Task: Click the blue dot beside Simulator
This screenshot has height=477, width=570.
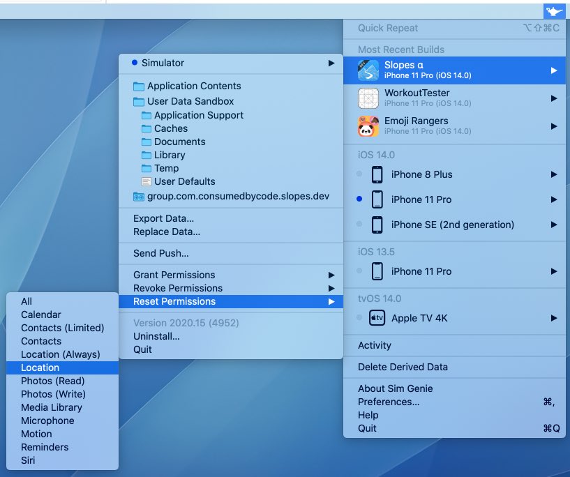Action: (x=135, y=63)
